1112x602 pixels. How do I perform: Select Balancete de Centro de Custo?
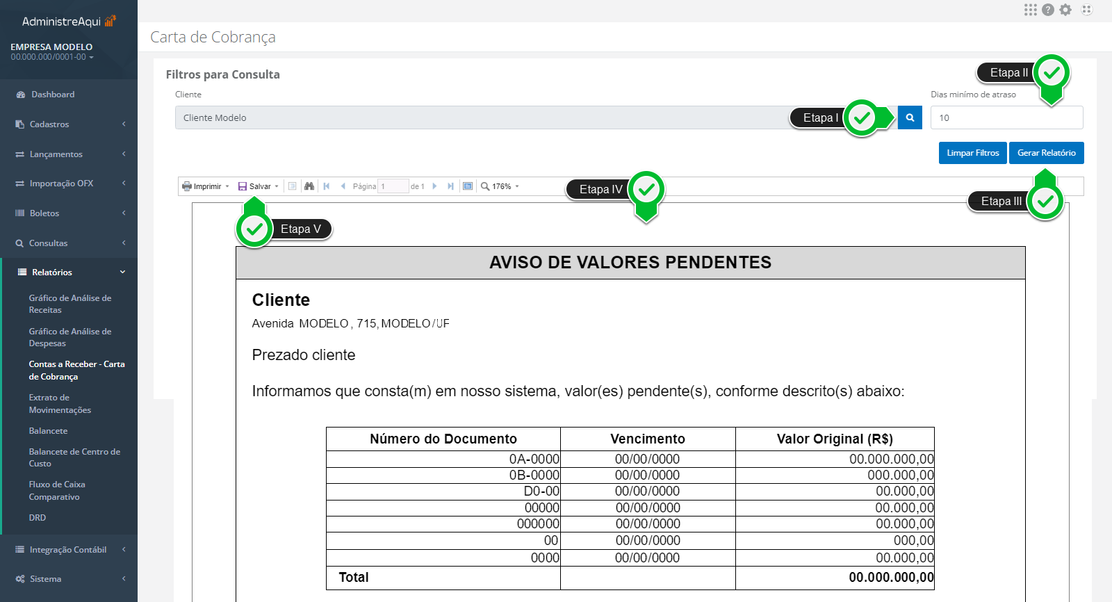point(74,457)
